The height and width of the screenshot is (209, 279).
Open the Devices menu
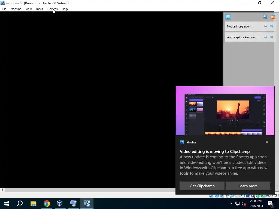click(52, 9)
